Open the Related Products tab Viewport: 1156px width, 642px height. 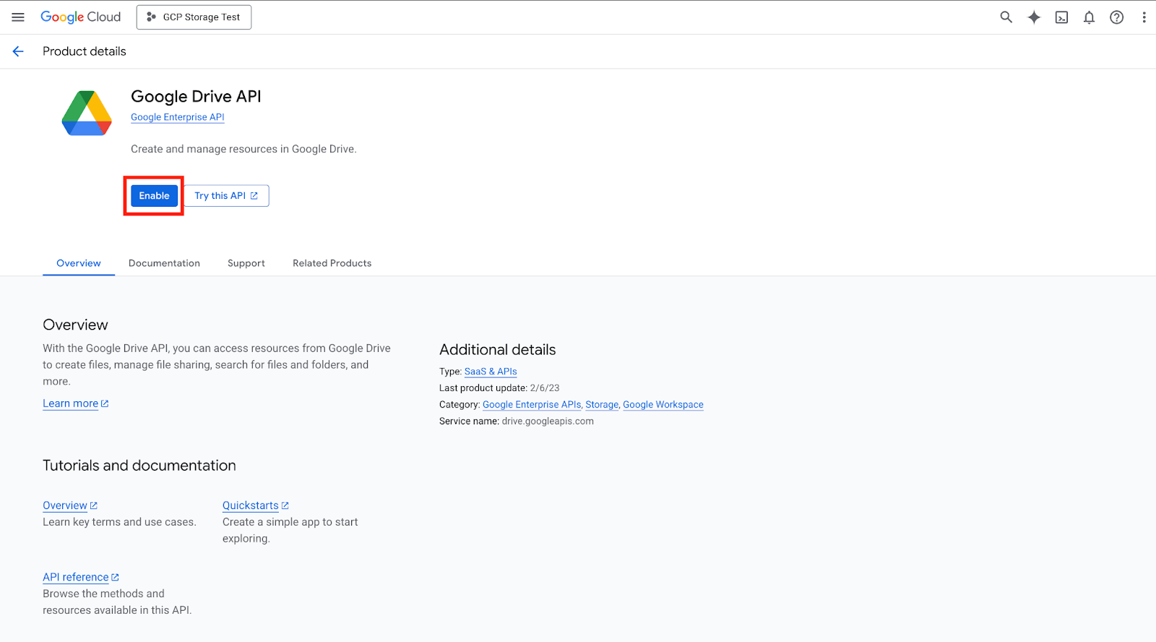point(332,263)
